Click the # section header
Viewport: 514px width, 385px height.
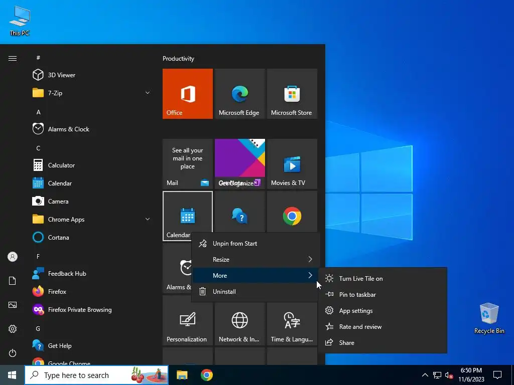point(38,58)
